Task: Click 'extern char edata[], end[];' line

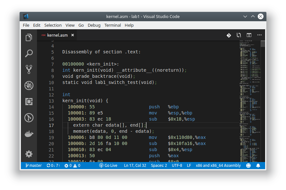Action: pos(110,125)
